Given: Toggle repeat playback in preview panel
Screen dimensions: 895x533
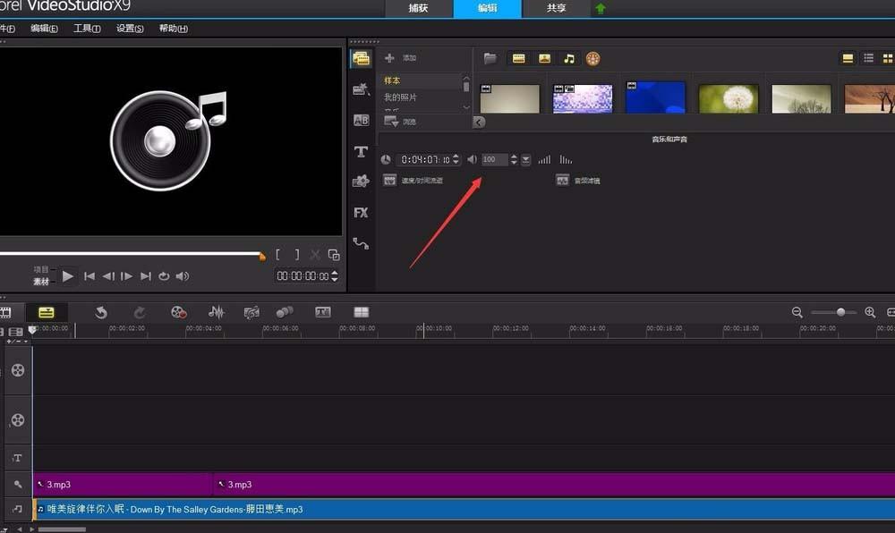Looking at the screenshot, I should (164, 276).
